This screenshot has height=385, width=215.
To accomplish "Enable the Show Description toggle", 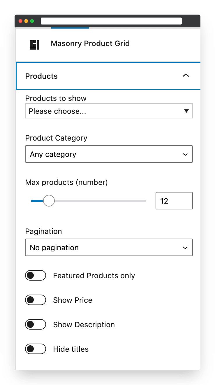I will [36, 325].
